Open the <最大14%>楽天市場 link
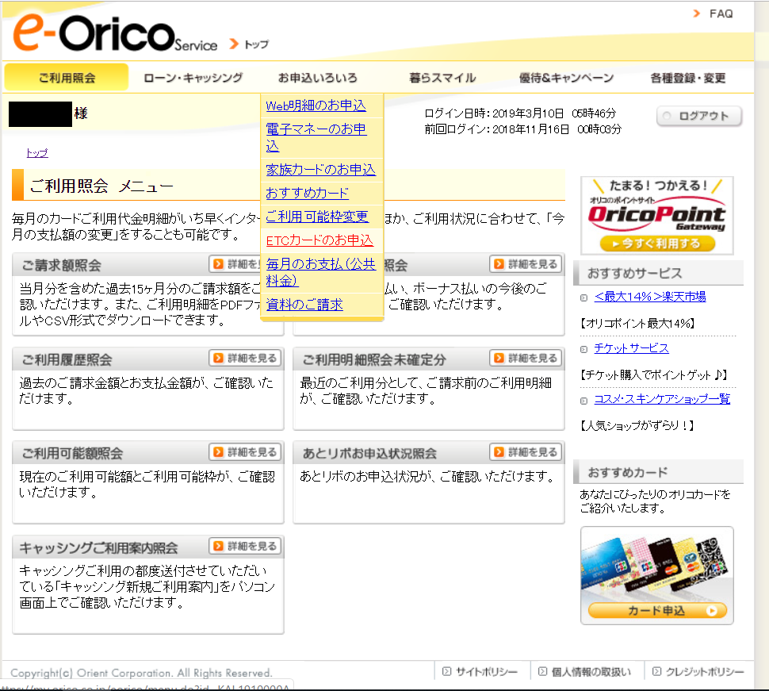Image resolution: width=769 pixels, height=691 pixels. [650, 297]
